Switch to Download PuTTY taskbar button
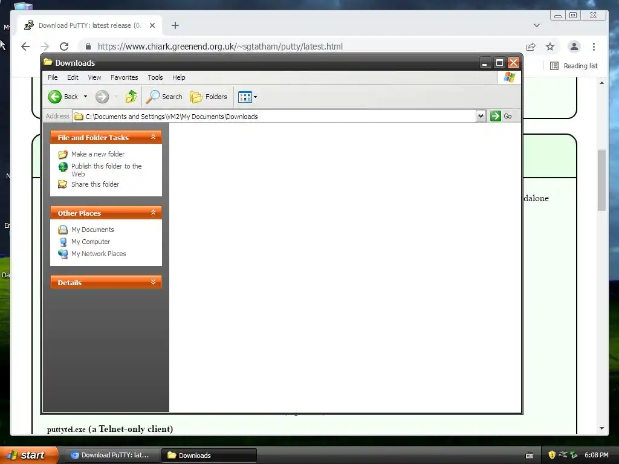 point(111,456)
